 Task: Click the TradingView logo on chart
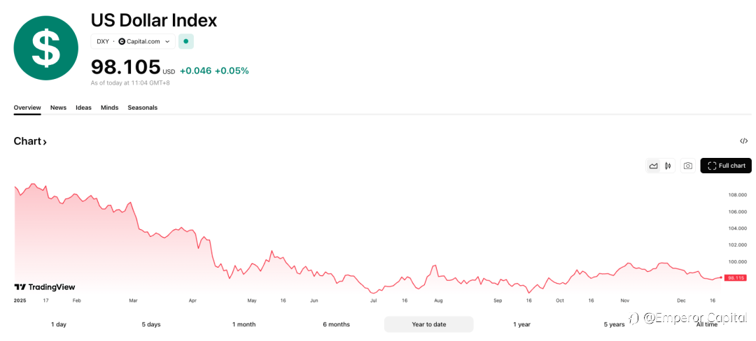point(45,287)
